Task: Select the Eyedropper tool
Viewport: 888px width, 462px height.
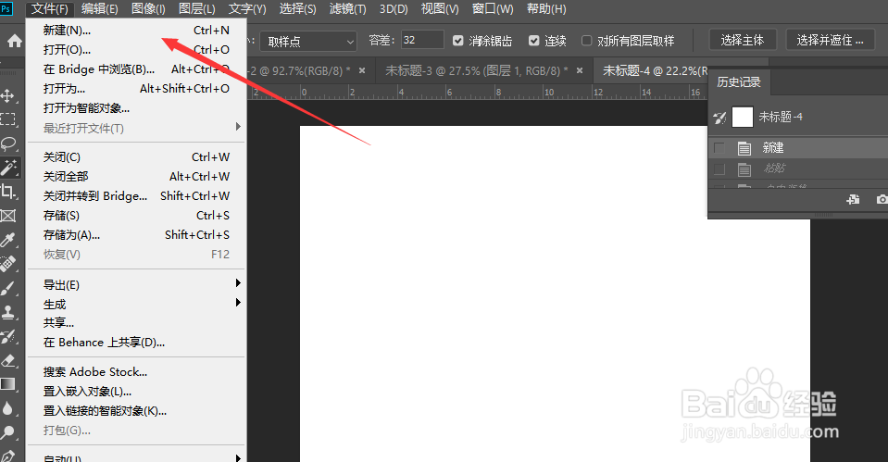Action: 8,240
